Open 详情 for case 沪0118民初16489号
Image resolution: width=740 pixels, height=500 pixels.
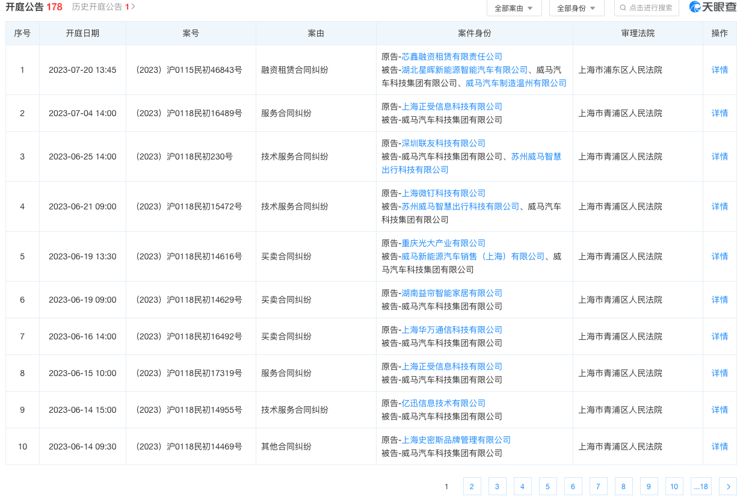coord(720,113)
